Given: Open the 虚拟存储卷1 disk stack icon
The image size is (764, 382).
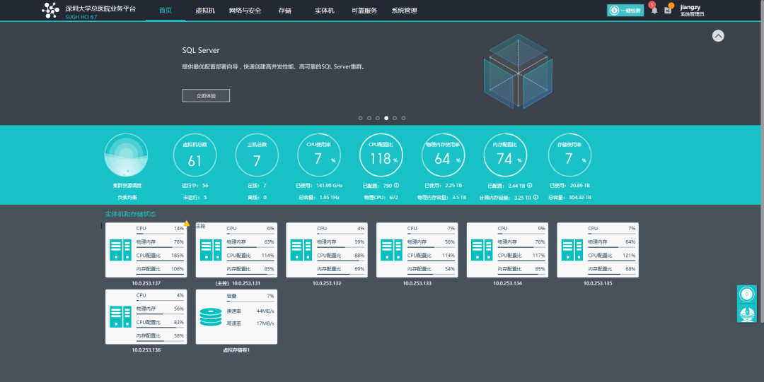Looking at the screenshot, I should click(x=211, y=317).
